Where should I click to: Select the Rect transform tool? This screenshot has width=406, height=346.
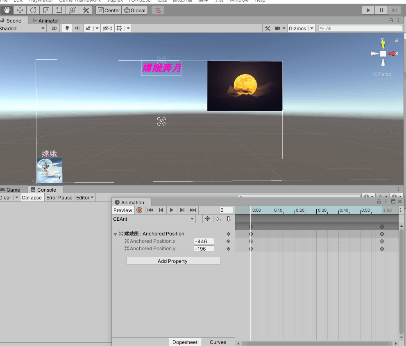coord(59,10)
